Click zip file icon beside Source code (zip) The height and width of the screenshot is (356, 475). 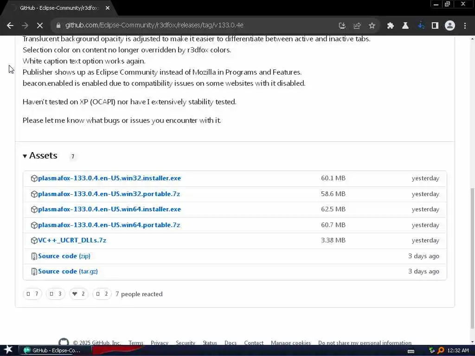pyautogui.click(x=34, y=256)
